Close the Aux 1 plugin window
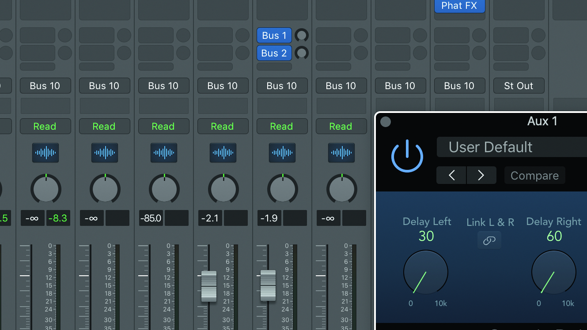 click(x=386, y=122)
